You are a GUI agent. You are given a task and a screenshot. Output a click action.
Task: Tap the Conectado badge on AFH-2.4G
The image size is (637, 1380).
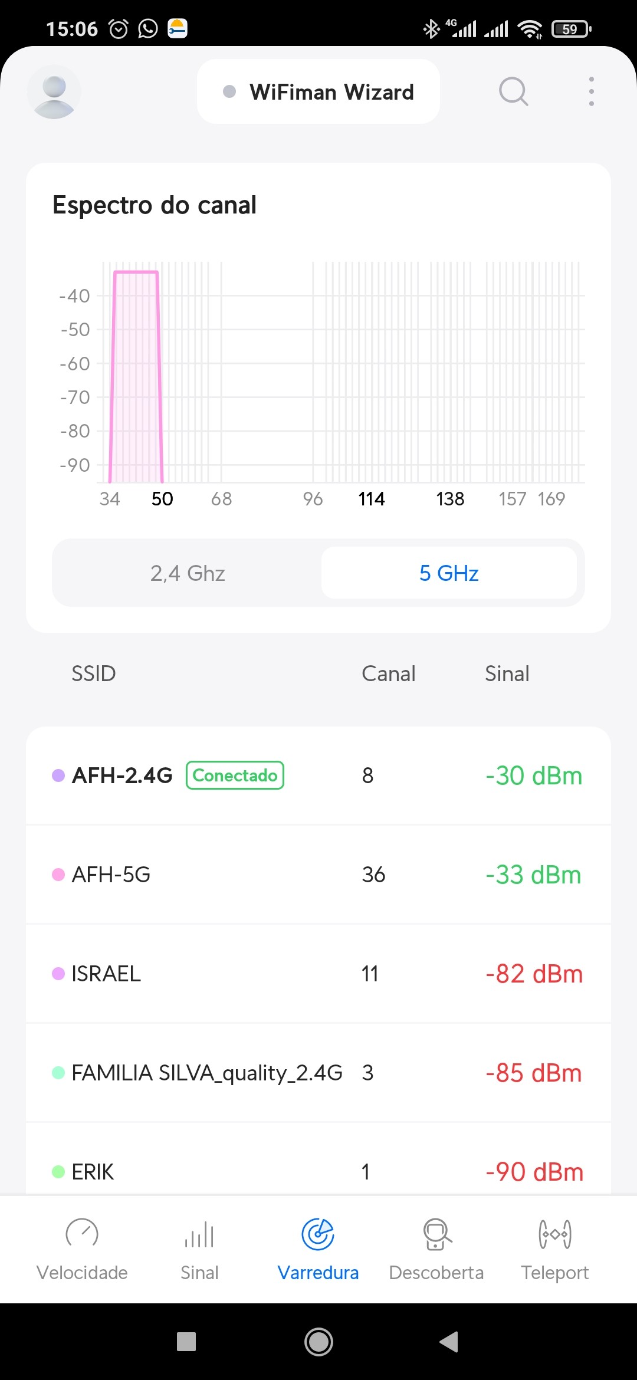[235, 775]
